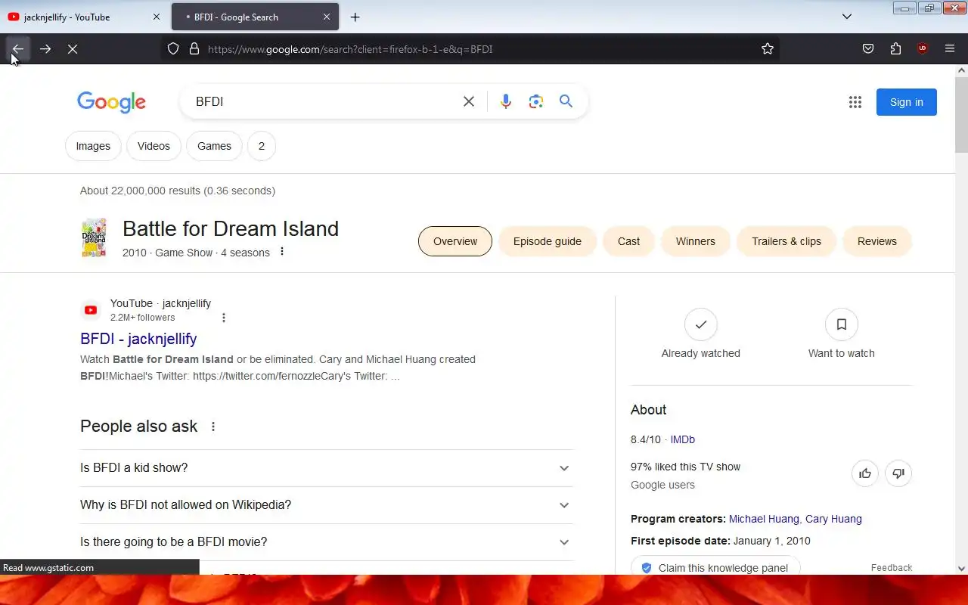Expand 'Why is BFDI not allowed on Wikipedia?'
968x605 pixels.
tap(327, 505)
